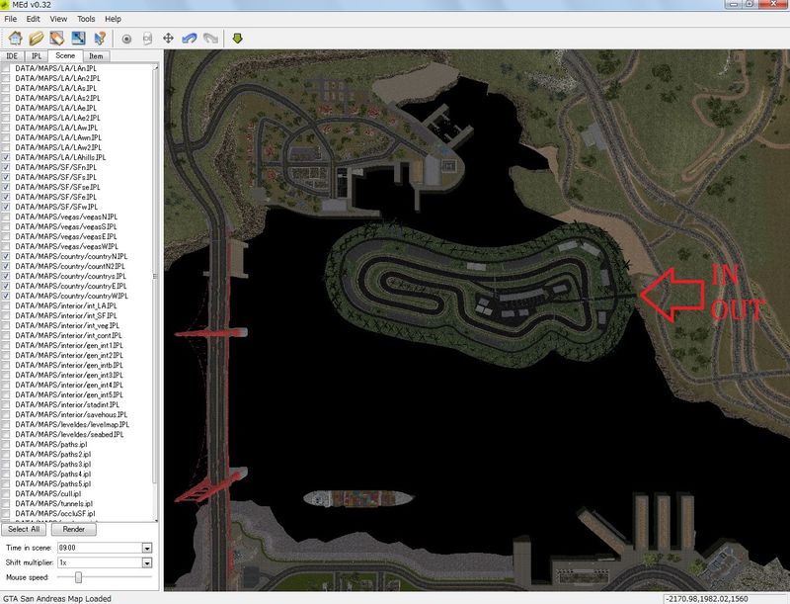Uncheck the SFse.IPL checkbox
The image size is (790, 604).
[x=6, y=187]
